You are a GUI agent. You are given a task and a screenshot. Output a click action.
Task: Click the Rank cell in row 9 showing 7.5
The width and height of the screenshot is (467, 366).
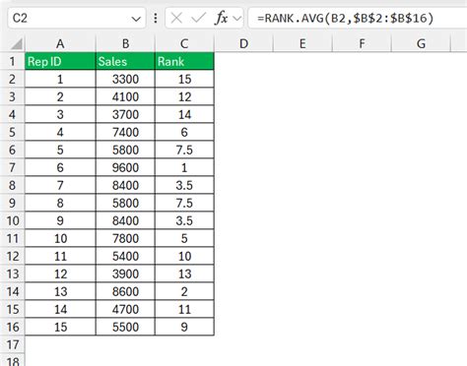click(184, 203)
